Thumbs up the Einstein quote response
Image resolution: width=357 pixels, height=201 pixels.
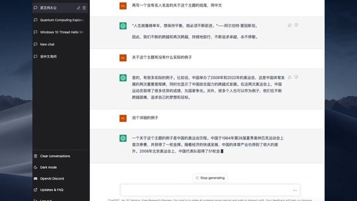point(290,25)
